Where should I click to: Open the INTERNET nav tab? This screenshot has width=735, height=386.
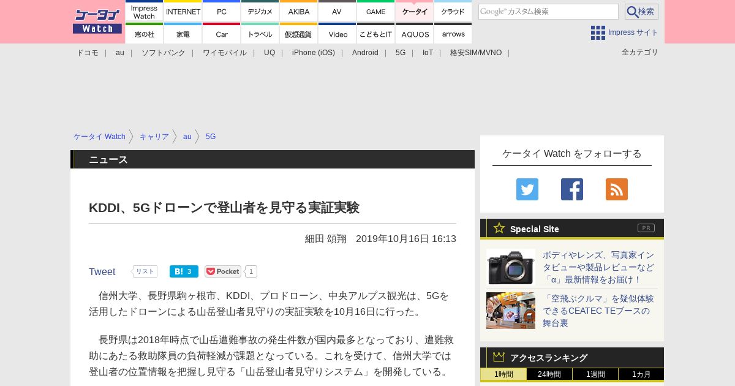[x=183, y=11]
